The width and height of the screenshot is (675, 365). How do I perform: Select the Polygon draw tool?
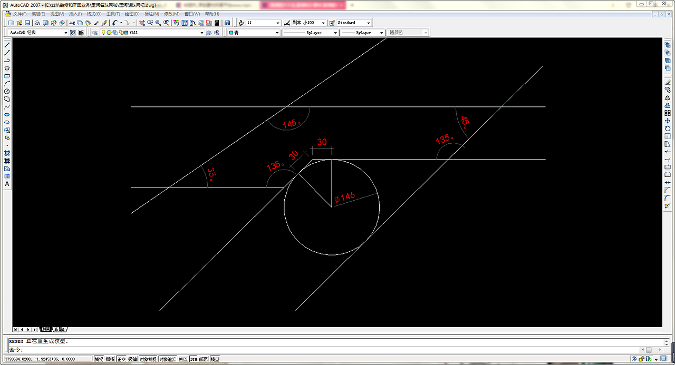(x=7, y=68)
